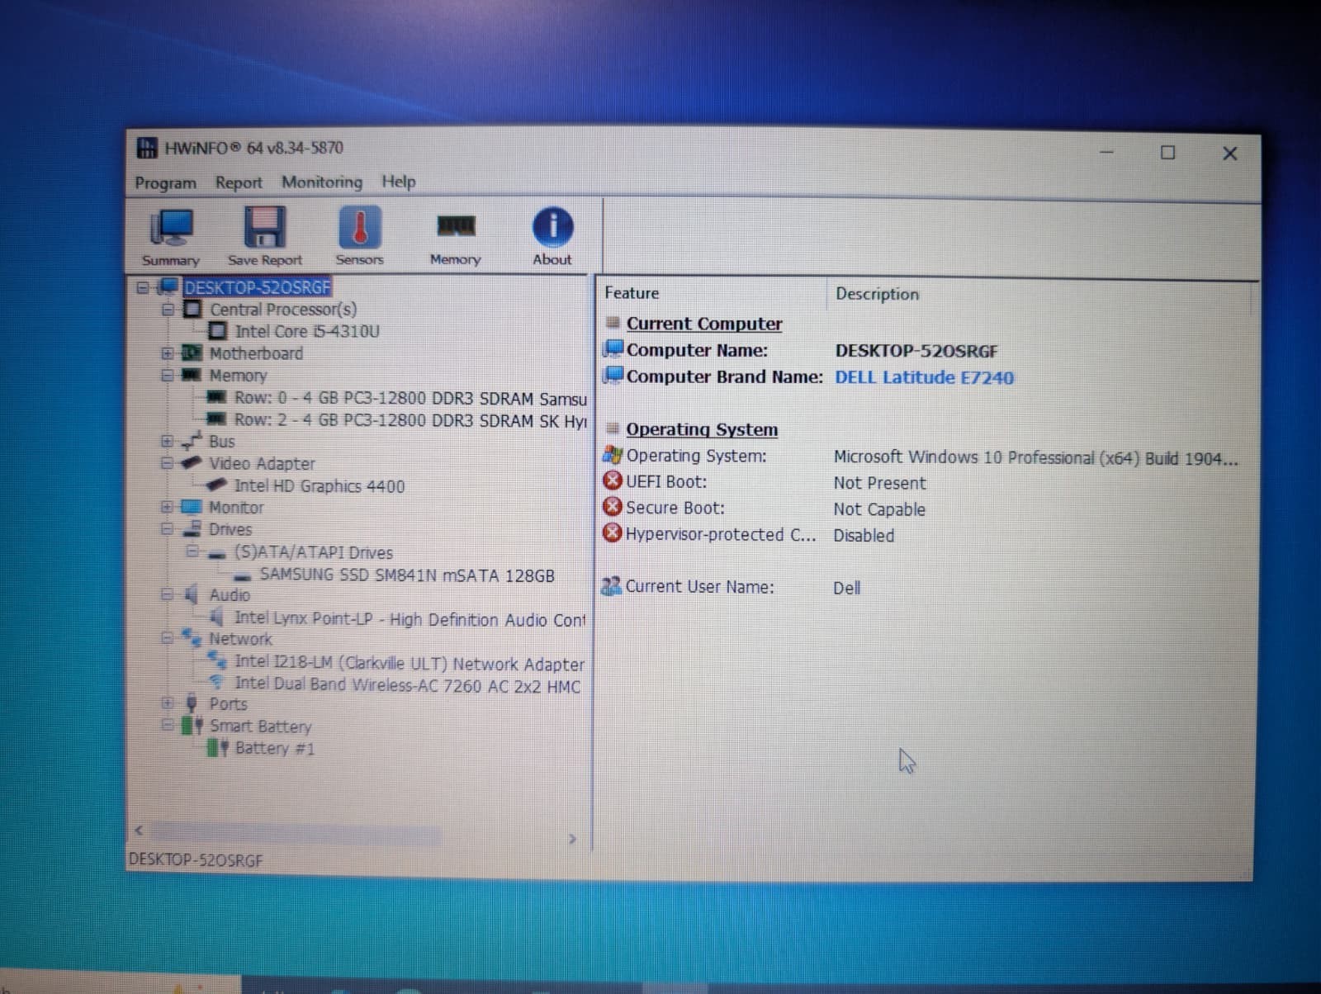The height and width of the screenshot is (994, 1321).
Task: Click the HWiNFO title bar logo
Action: 147,148
